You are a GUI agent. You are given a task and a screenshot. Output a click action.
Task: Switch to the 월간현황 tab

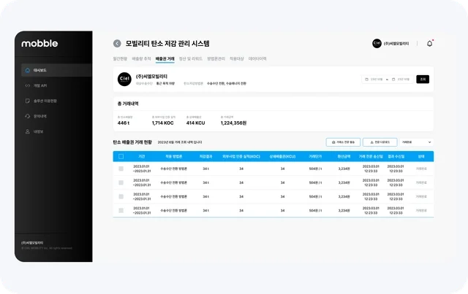pyautogui.click(x=120, y=58)
